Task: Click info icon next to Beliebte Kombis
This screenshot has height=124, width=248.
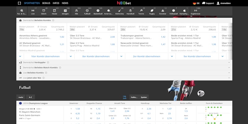Action: click(53, 20)
